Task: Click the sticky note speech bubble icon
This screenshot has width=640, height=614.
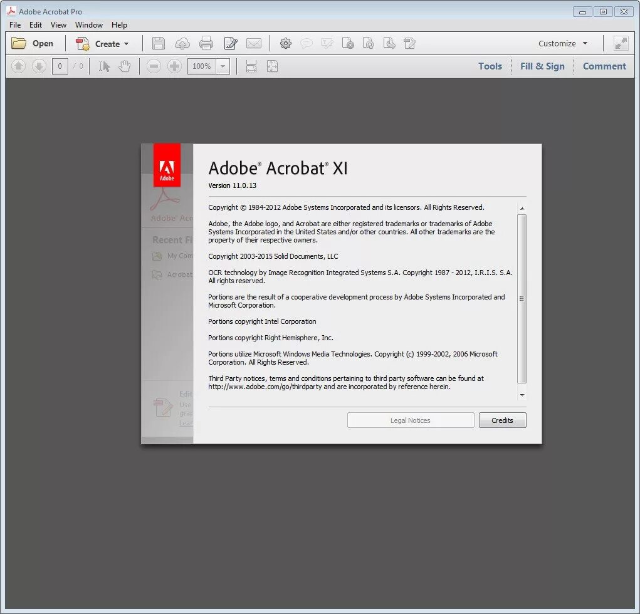Action: point(307,43)
